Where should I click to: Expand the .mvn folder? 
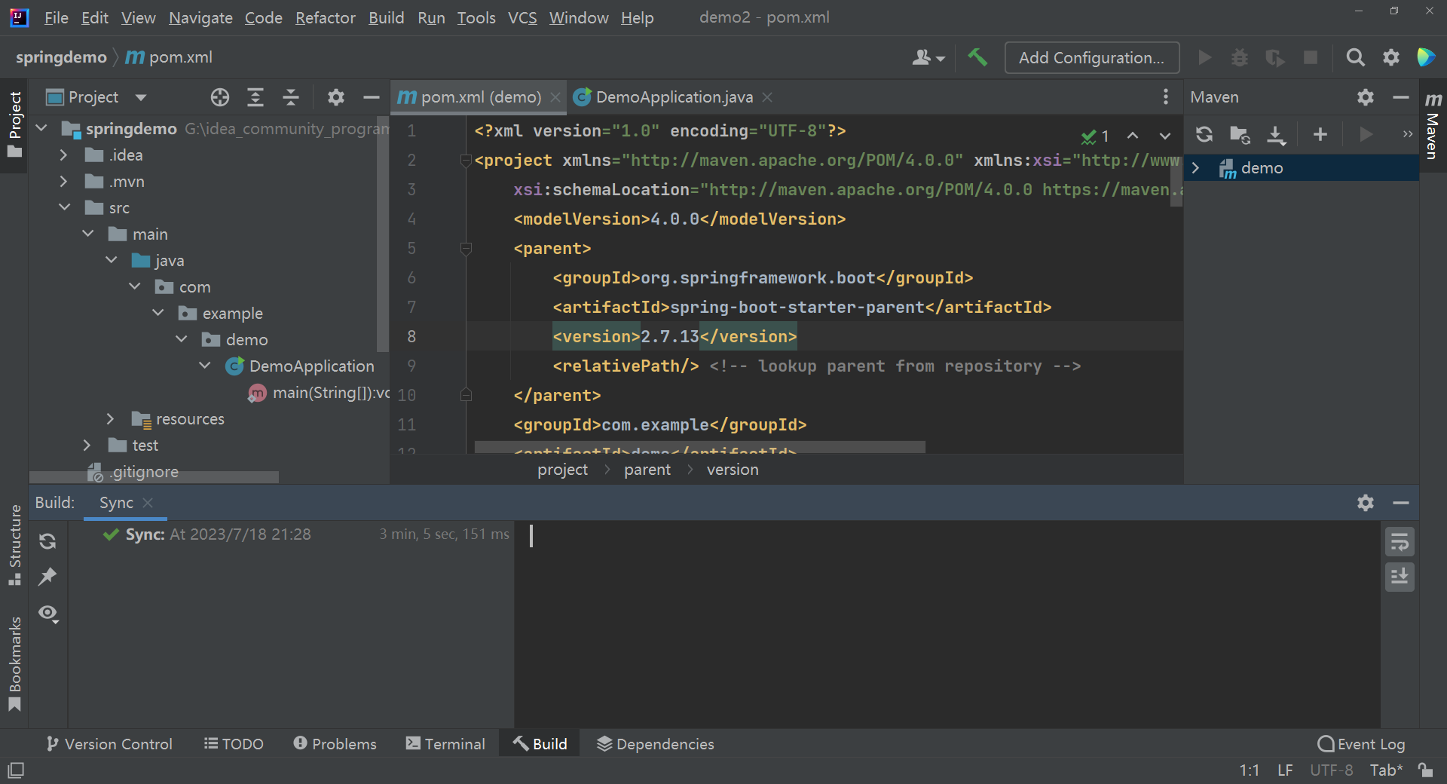64,181
